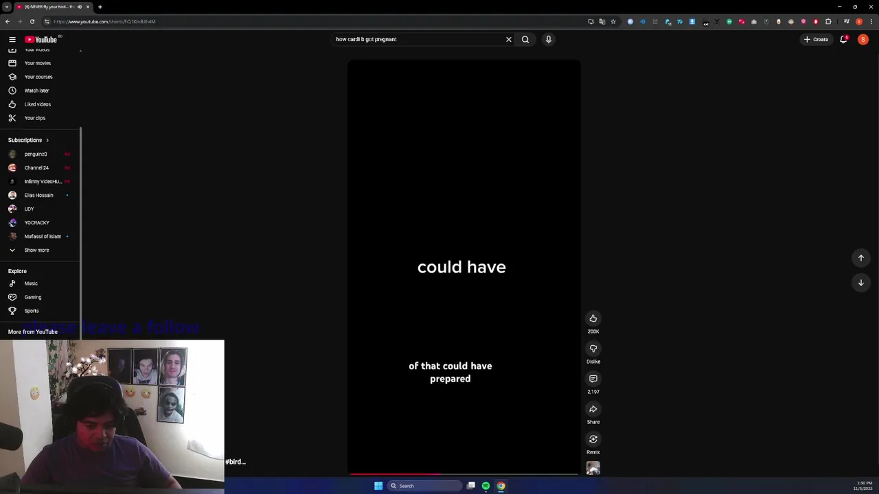Reload the page
The width and height of the screenshot is (879, 494).
[x=32, y=21]
